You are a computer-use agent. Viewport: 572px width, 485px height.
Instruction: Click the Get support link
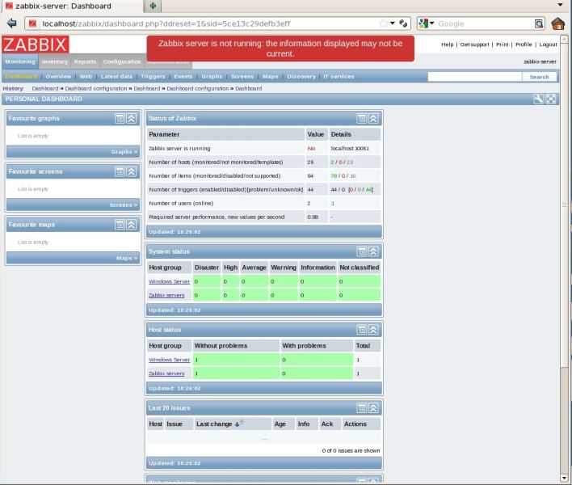[x=474, y=44]
